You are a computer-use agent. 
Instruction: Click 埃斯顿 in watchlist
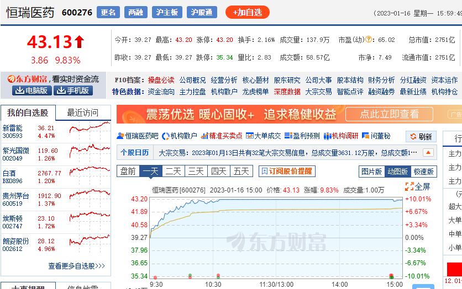[x=12, y=218]
